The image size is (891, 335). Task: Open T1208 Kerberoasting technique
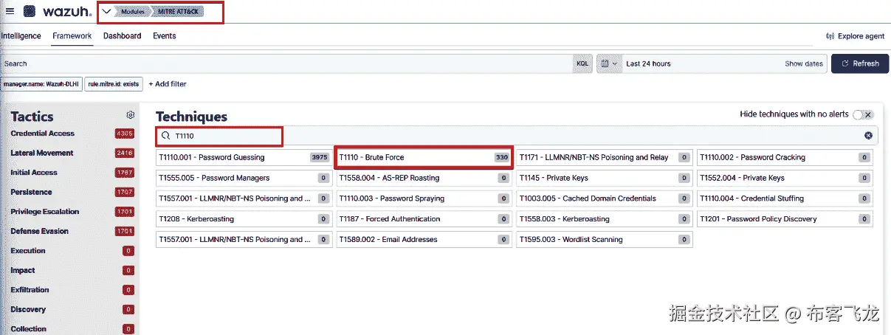[243, 219]
